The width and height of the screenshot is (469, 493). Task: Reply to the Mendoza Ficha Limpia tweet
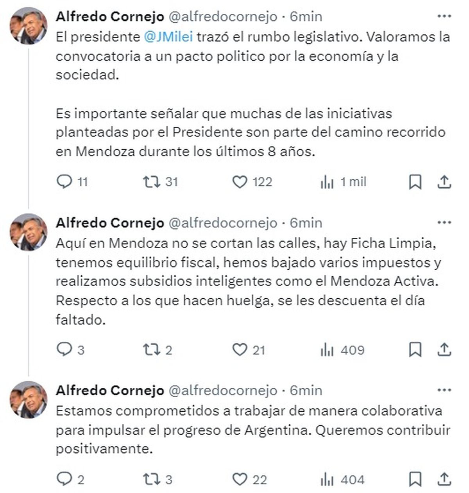64,349
